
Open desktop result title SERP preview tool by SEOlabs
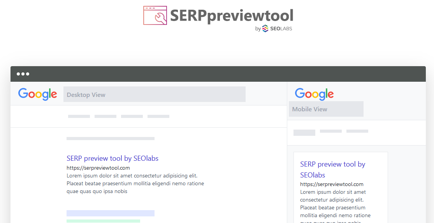(112, 158)
